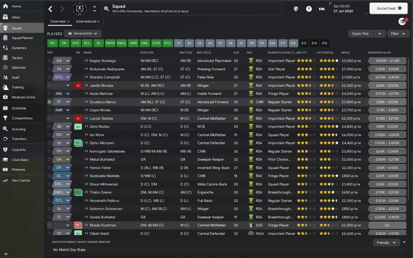
Task: Open the Social Feed button
Action: click(388, 8)
